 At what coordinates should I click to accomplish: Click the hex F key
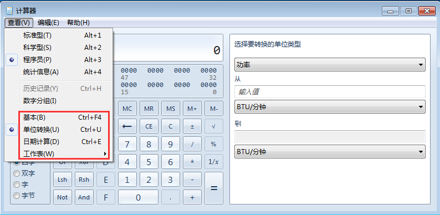(105, 197)
